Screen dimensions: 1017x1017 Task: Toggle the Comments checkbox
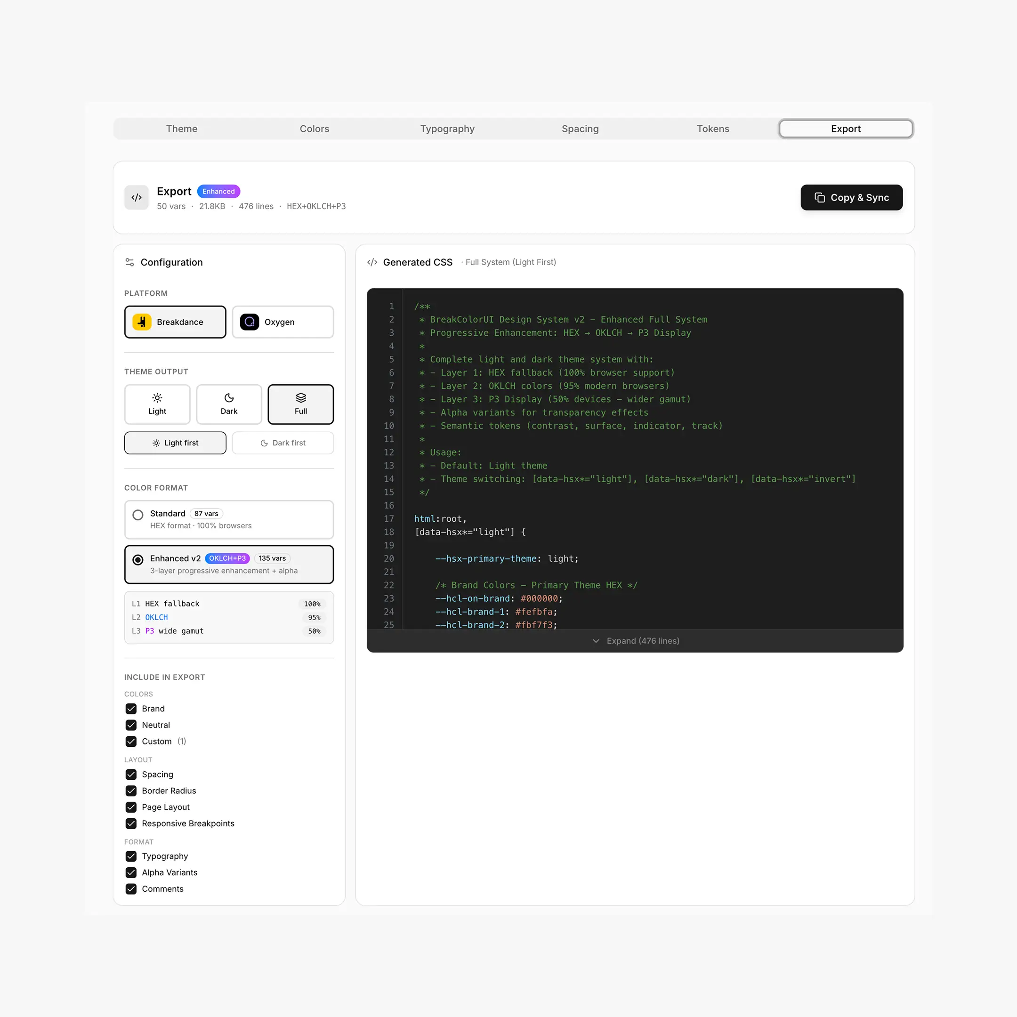[x=131, y=889]
